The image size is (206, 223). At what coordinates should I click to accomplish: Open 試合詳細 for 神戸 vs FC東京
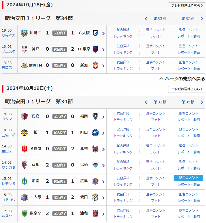point(123,46)
